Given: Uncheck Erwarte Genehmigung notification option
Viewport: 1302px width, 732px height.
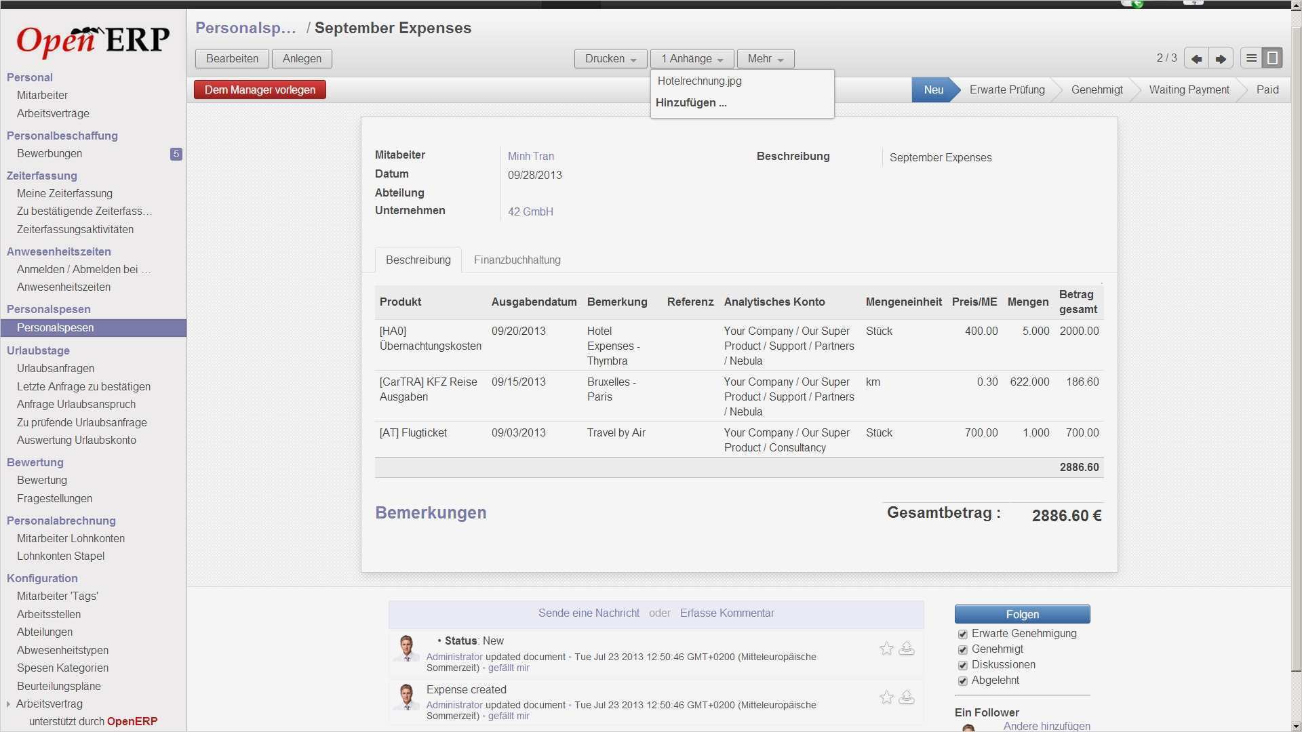Looking at the screenshot, I should pos(963,634).
